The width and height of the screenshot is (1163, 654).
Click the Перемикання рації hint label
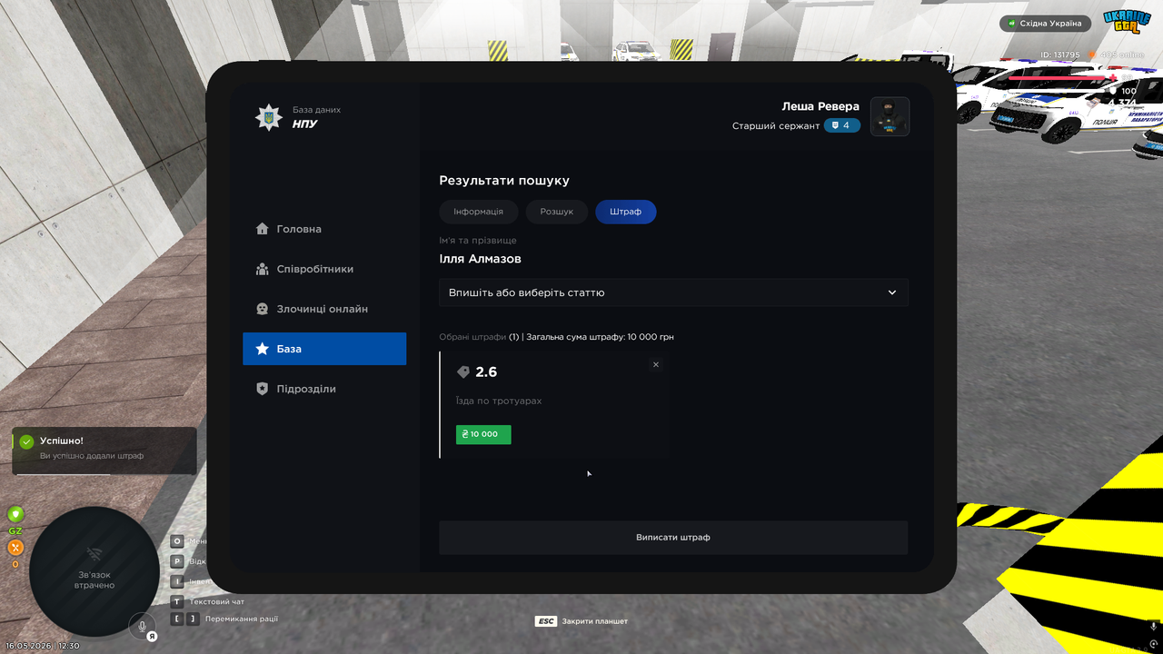(x=242, y=619)
